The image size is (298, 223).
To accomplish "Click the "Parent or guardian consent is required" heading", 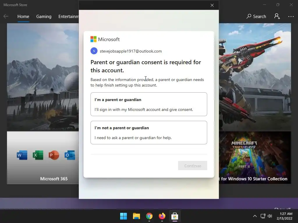I will (146, 66).
